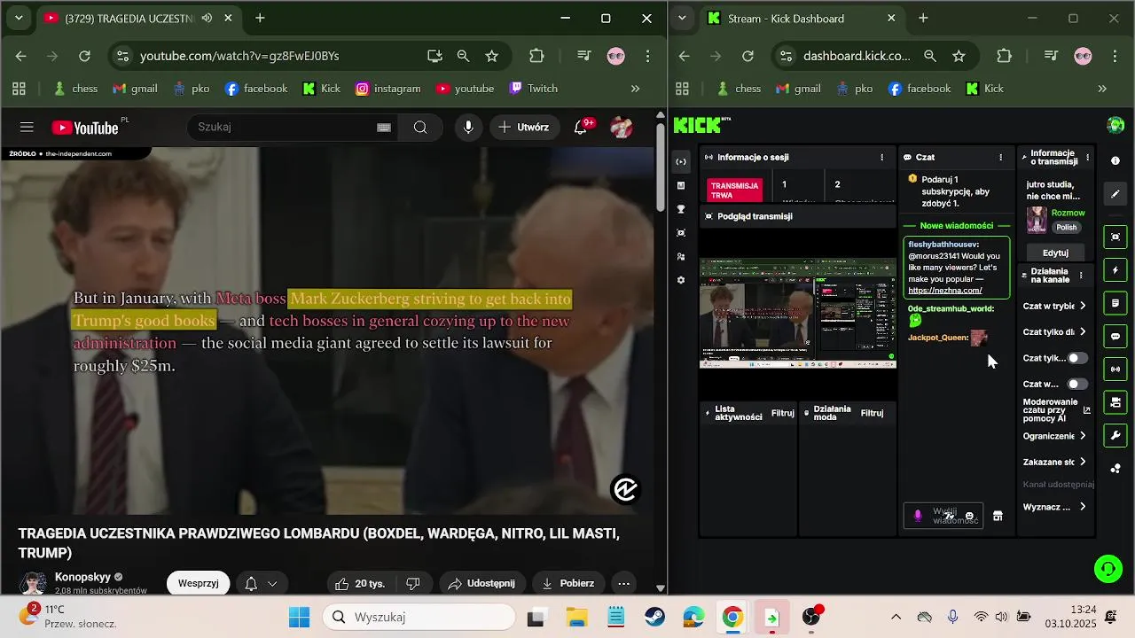The height and width of the screenshot is (638, 1135).
Task: Open the pko bookmark in the Kick window
Action: click(853, 89)
